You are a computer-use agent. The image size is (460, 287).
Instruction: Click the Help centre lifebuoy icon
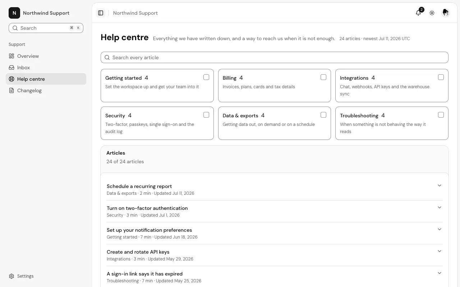pyautogui.click(x=11, y=79)
